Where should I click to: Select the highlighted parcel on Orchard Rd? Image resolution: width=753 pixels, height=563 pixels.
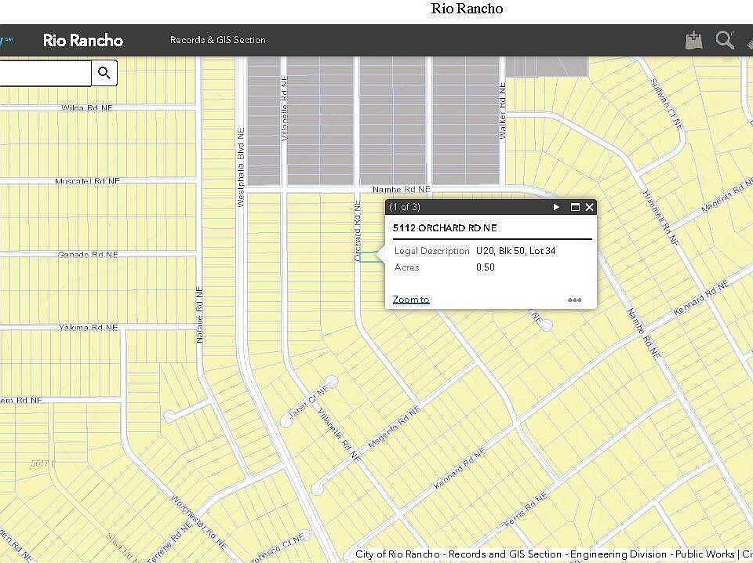coord(367,256)
